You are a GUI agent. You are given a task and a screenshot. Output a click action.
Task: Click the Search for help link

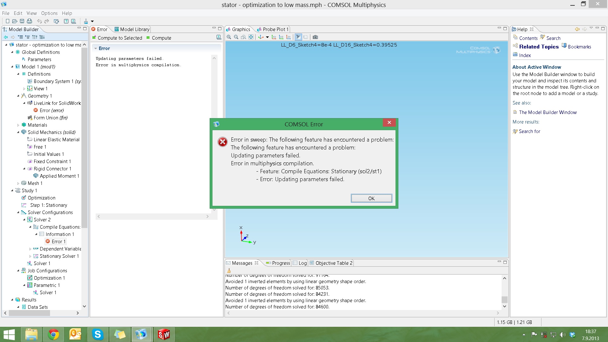coord(529,131)
